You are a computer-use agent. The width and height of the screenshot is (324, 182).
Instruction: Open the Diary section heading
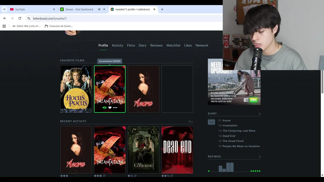(x=212, y=114)
